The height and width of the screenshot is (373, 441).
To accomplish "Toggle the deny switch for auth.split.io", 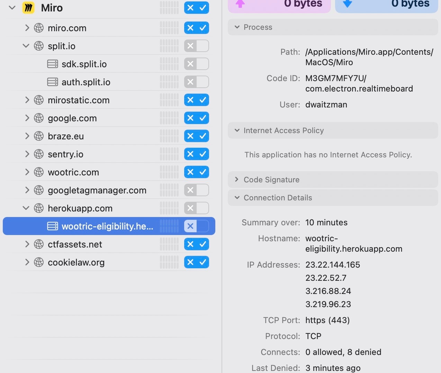I will click(x=197, y=82).
